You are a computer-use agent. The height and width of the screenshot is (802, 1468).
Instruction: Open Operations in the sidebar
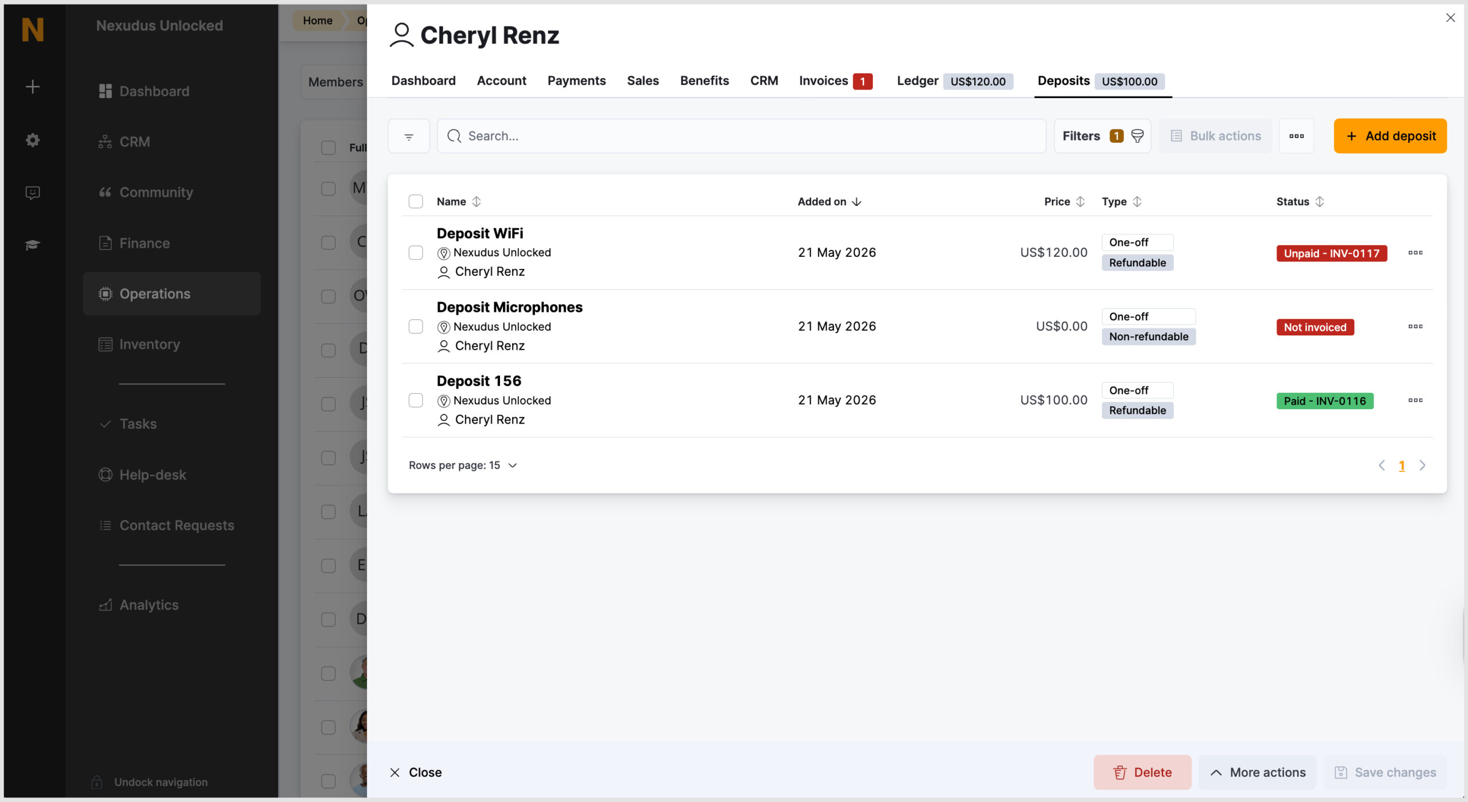point(171,294)
